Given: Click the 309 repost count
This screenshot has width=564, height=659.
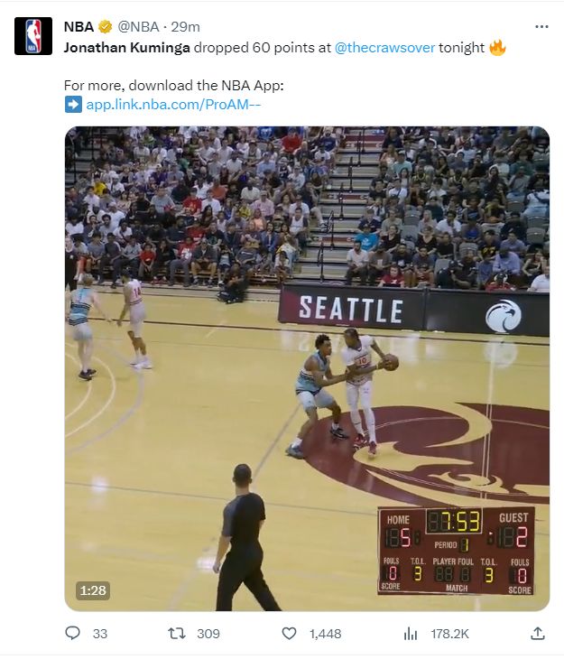Looking at the screenshot, I should (208, 634).
